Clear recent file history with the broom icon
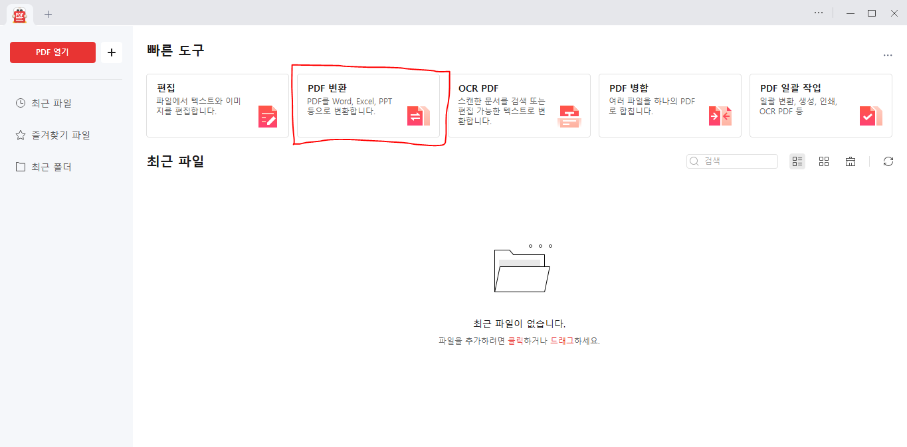Screen dimensions: 907x447 (851, 161)
